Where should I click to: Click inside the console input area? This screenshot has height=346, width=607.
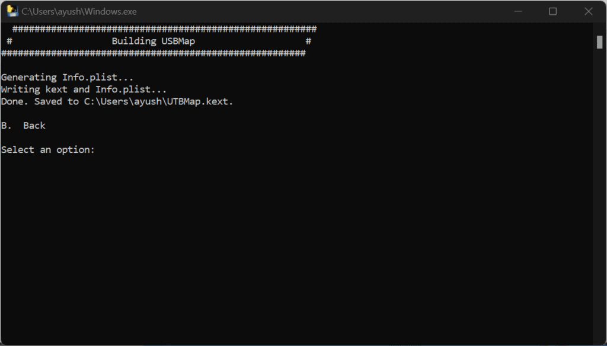pos(107,149)
